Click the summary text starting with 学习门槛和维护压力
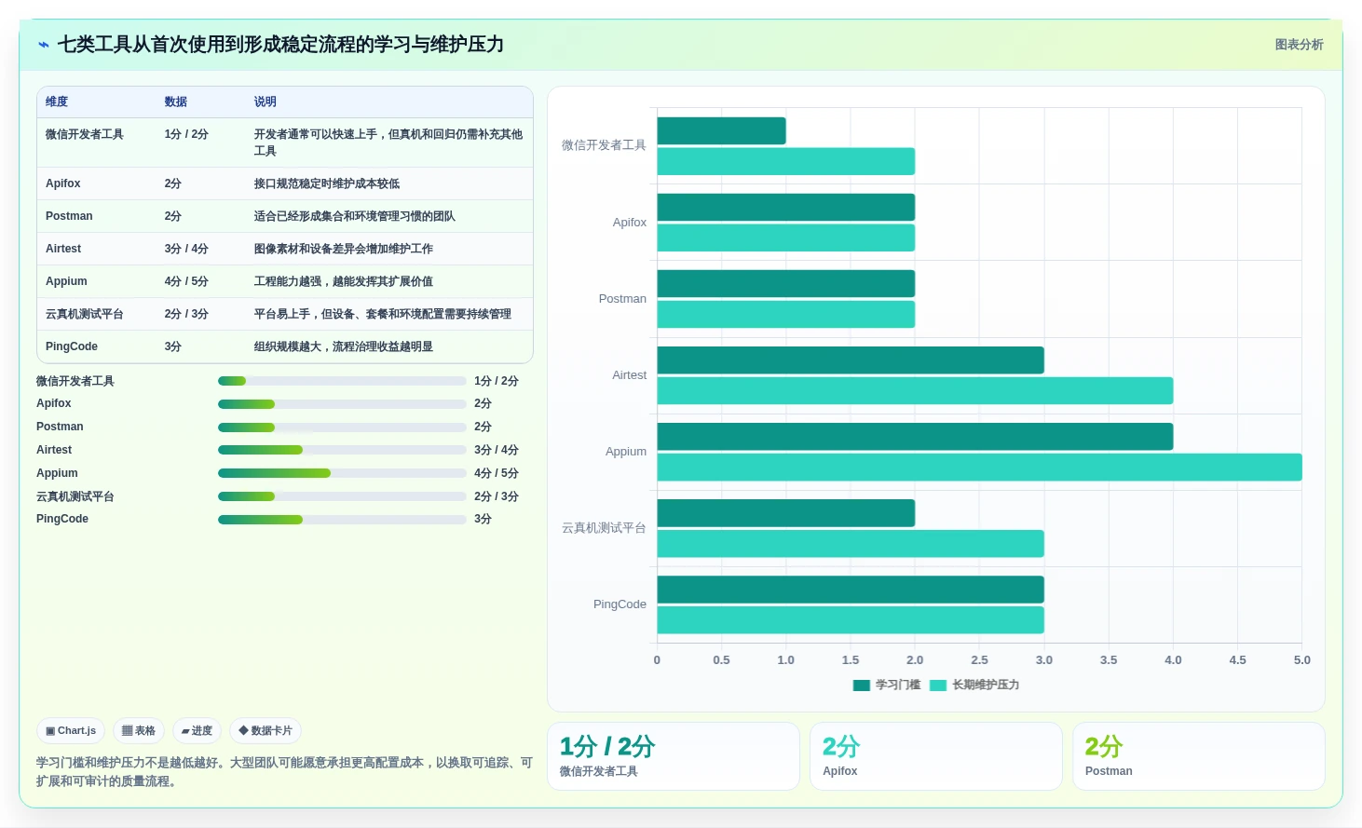The image size is (1362, 828). pos(284,772)
